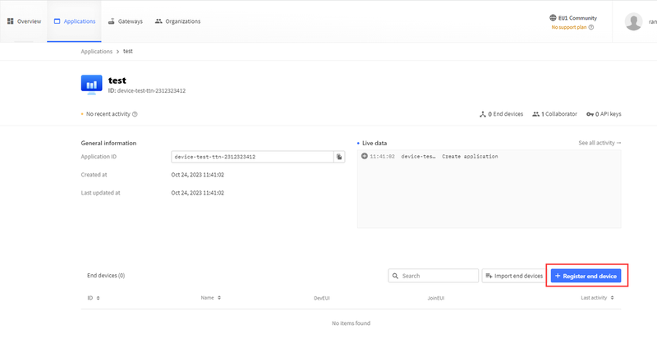Click the help icon beside No support plan
The image size is (657, 339).
pyautogui.click(x=590, y=27)
